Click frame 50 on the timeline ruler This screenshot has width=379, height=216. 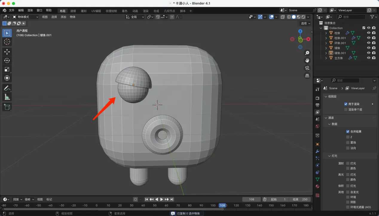155,205
